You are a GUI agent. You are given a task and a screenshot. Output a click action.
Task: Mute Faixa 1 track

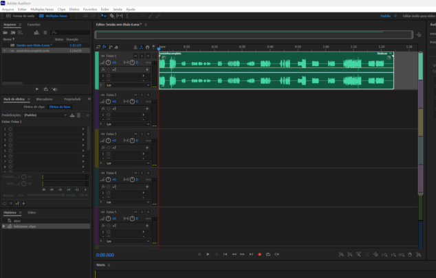click(135, 56)
